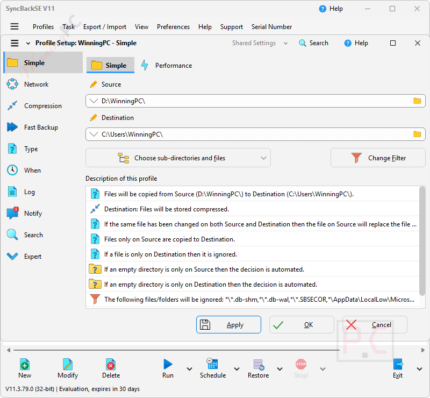
Task: Open Schedule calendar icon in toolbar
Action: [x=212, y=364]
